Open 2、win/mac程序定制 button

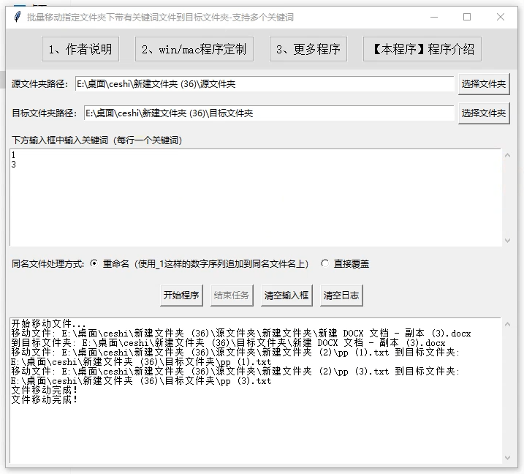click(194, 49)
